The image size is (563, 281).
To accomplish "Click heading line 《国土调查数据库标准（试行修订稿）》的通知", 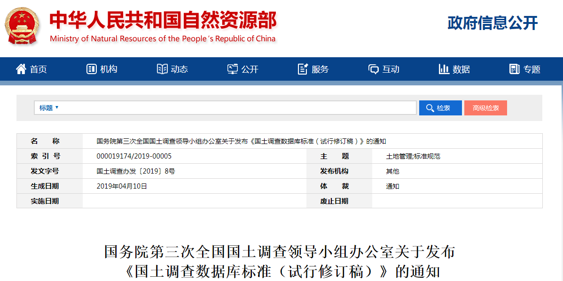I will (282, 272).
